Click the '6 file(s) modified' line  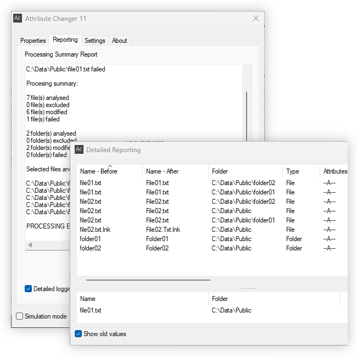tap(47, 112)
